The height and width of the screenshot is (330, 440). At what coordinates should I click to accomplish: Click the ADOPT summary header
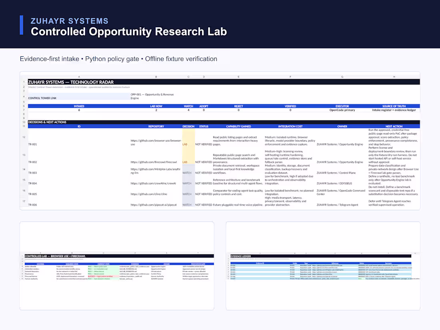coord(204,106)
